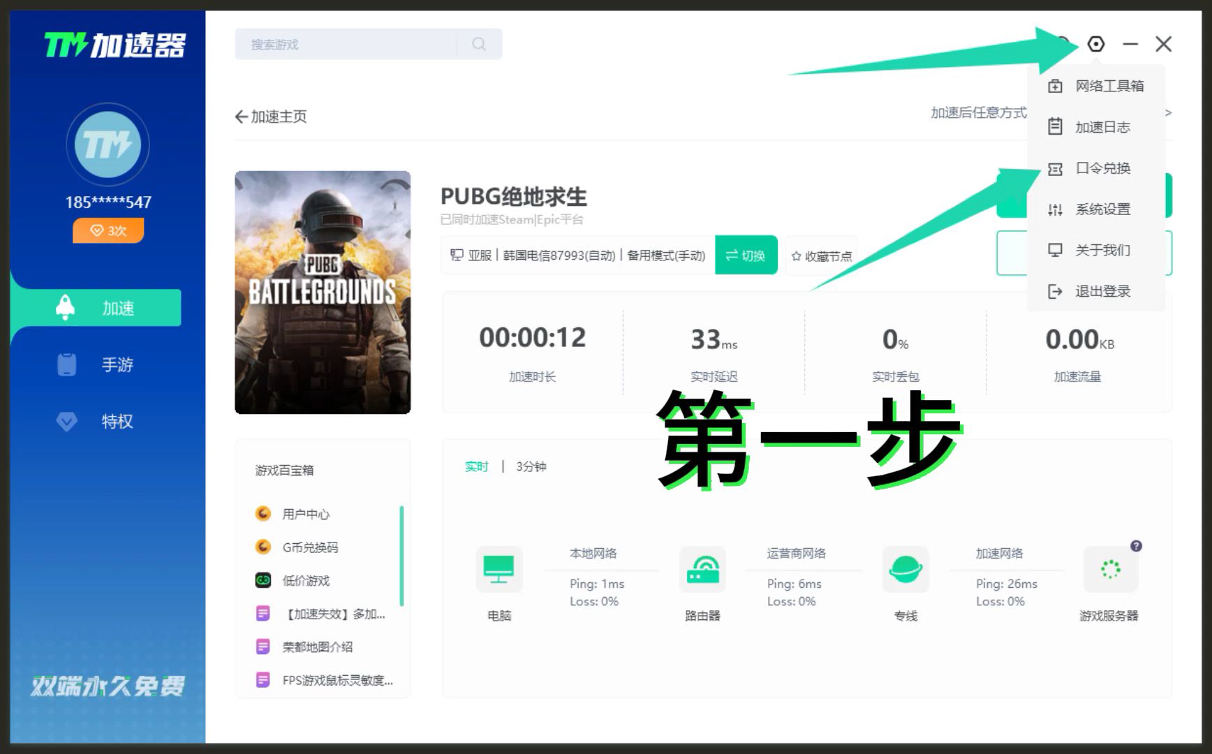The image size is (1212, 754).
Task: Click the 电脑 computer icon
Action: pyautogui.click(x=499, y=570)
